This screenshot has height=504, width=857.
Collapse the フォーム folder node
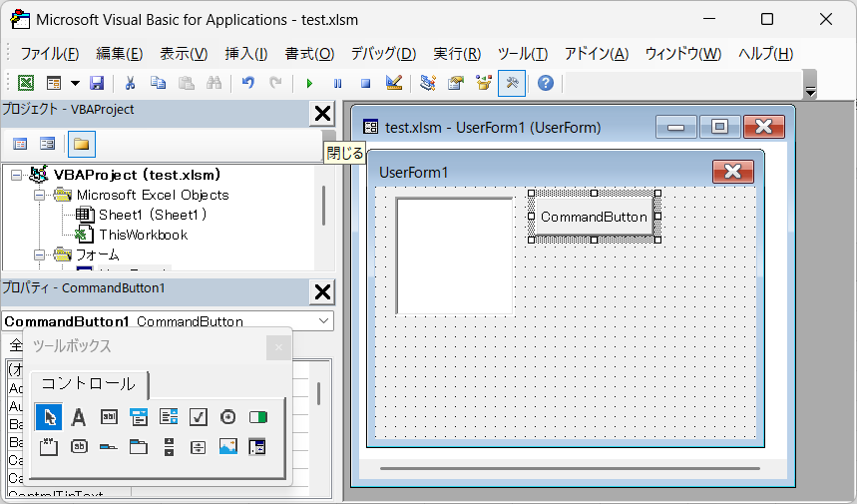point(39,254)
